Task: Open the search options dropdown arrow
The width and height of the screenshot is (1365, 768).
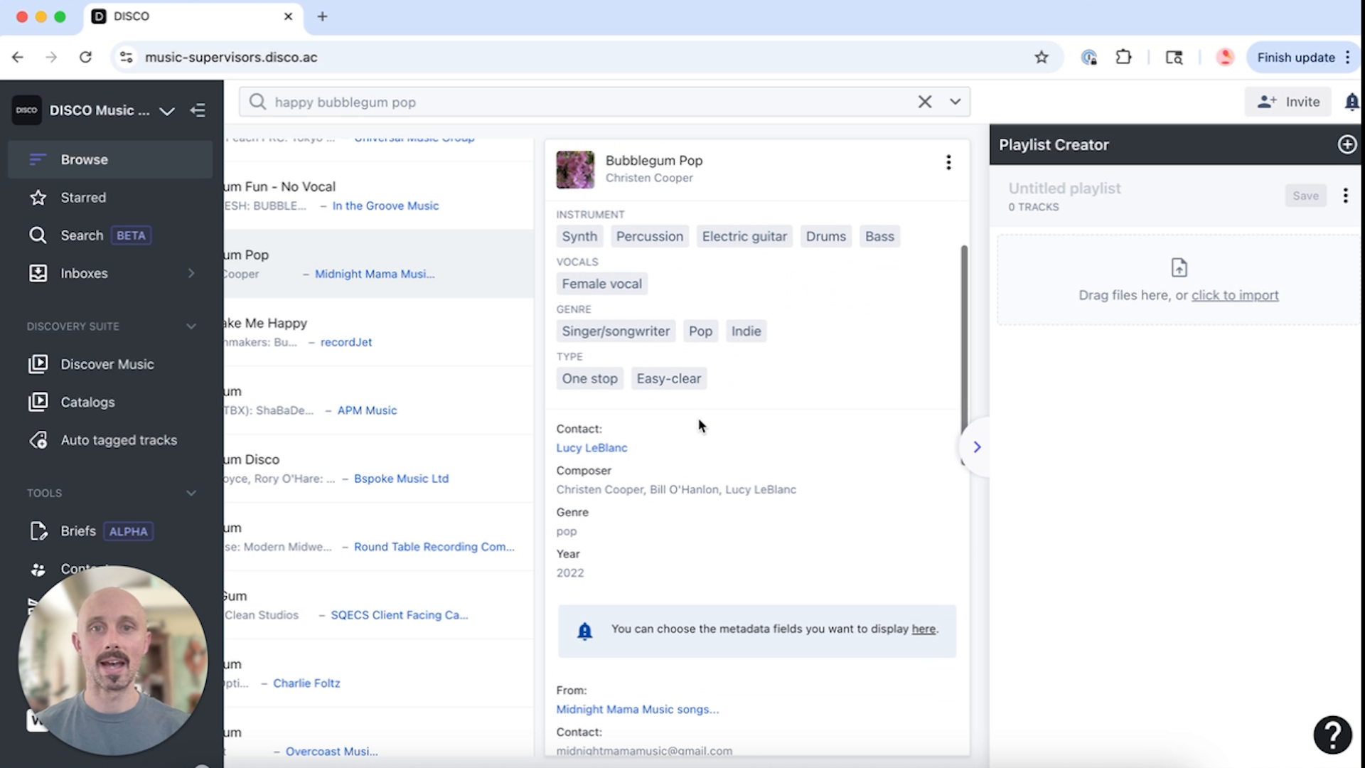Action: click(955, 102)
